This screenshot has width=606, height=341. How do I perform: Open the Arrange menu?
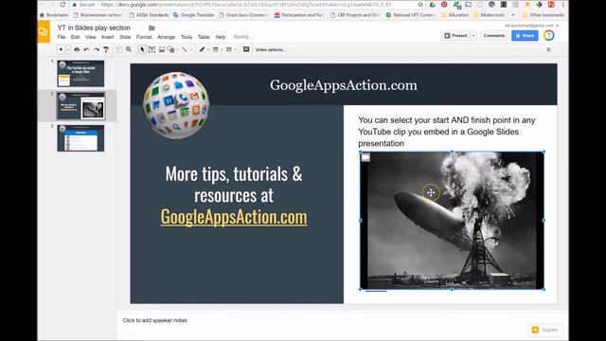(x=167, y=37)
